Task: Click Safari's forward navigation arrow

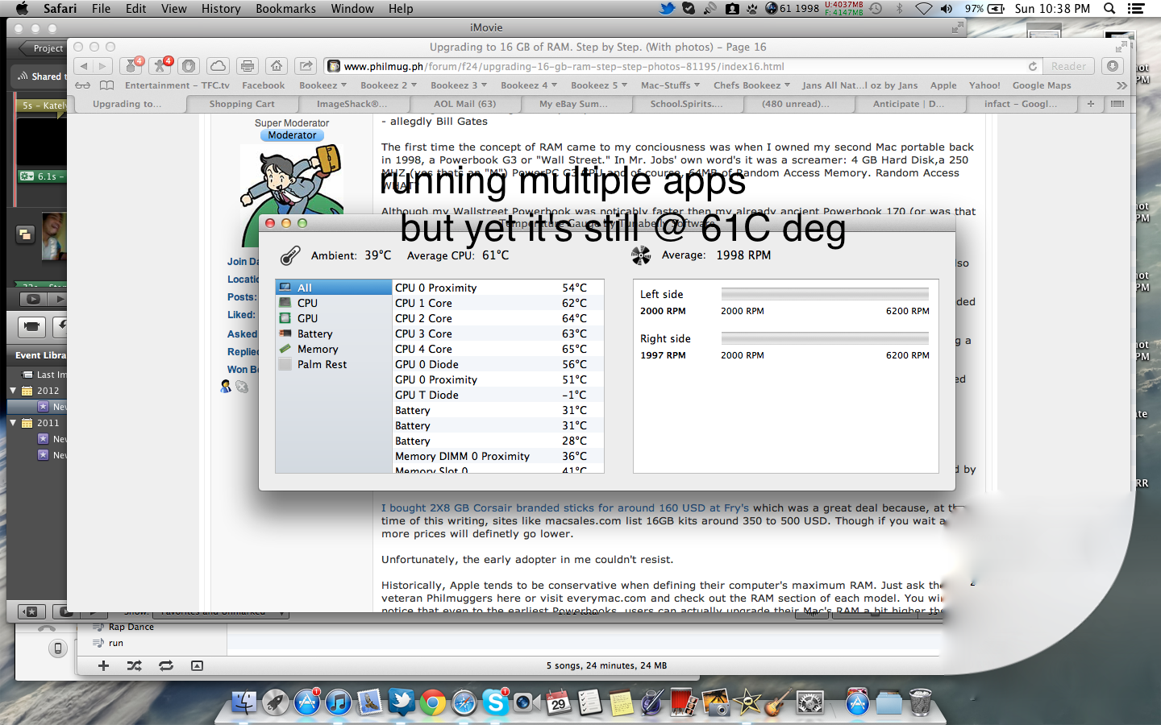Action: tap(103, 66)
